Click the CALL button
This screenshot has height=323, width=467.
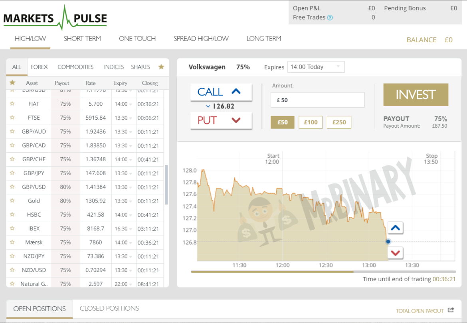point(221,92)
